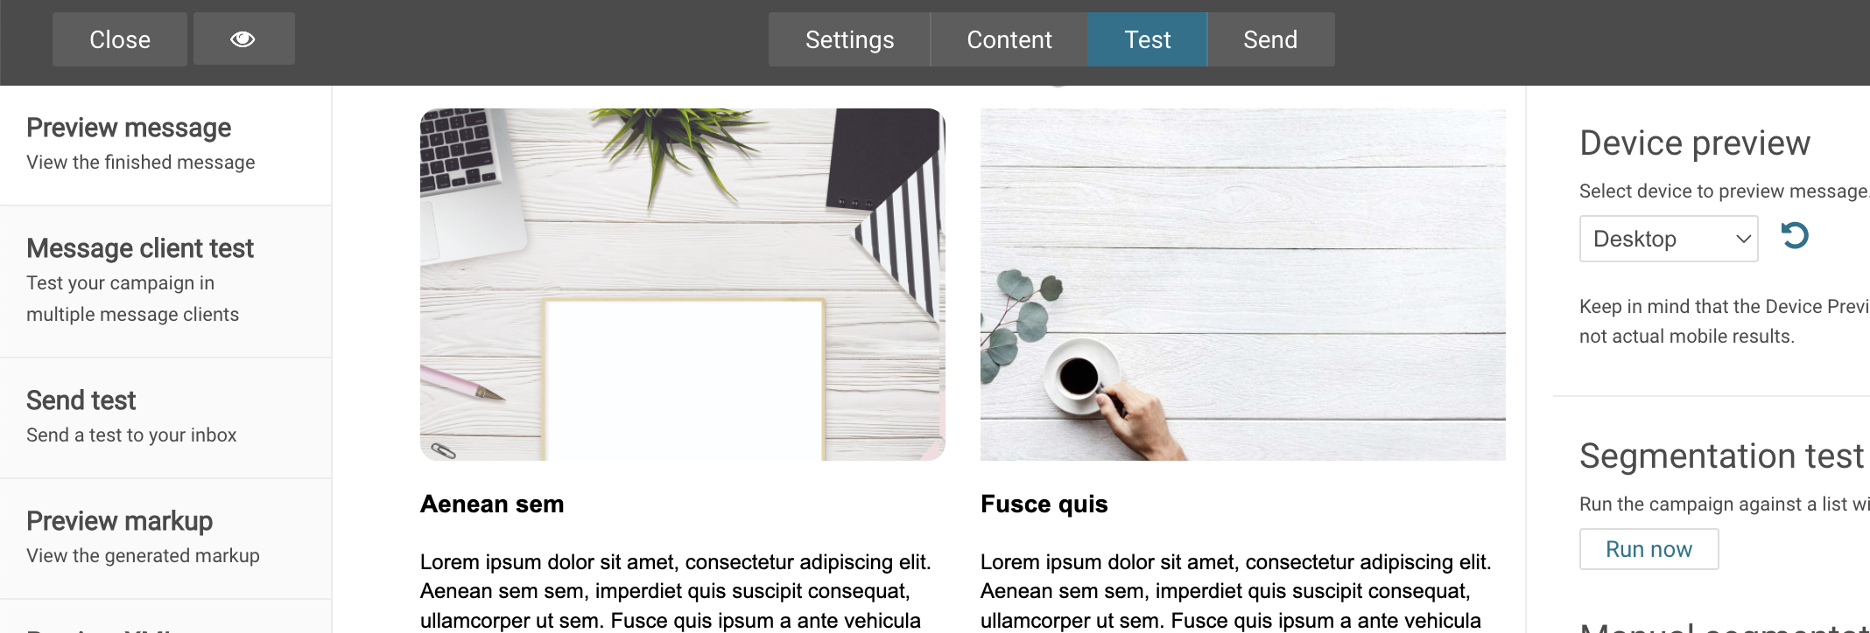Click the Fusce quis heading
This screenshot has width=1870, height=633.
click(1044, 504)
